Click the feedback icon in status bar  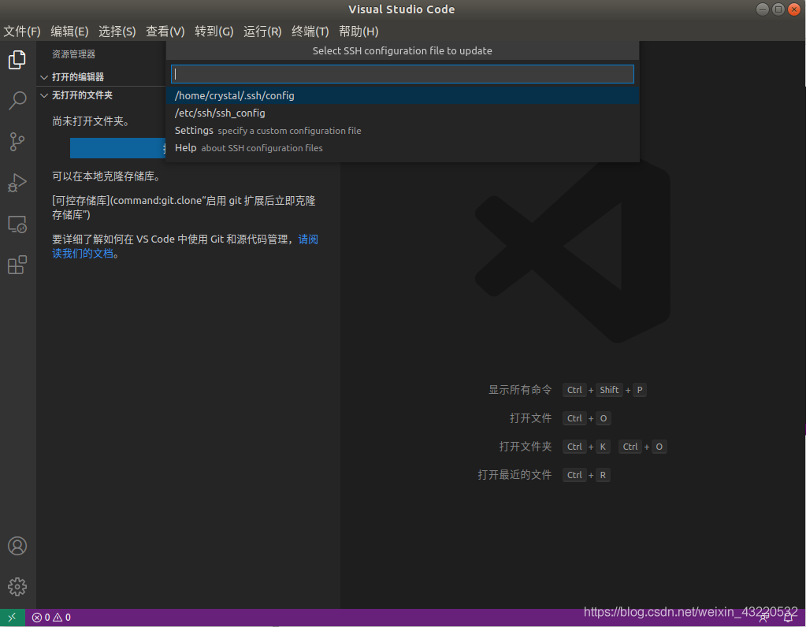coord(764,618)
